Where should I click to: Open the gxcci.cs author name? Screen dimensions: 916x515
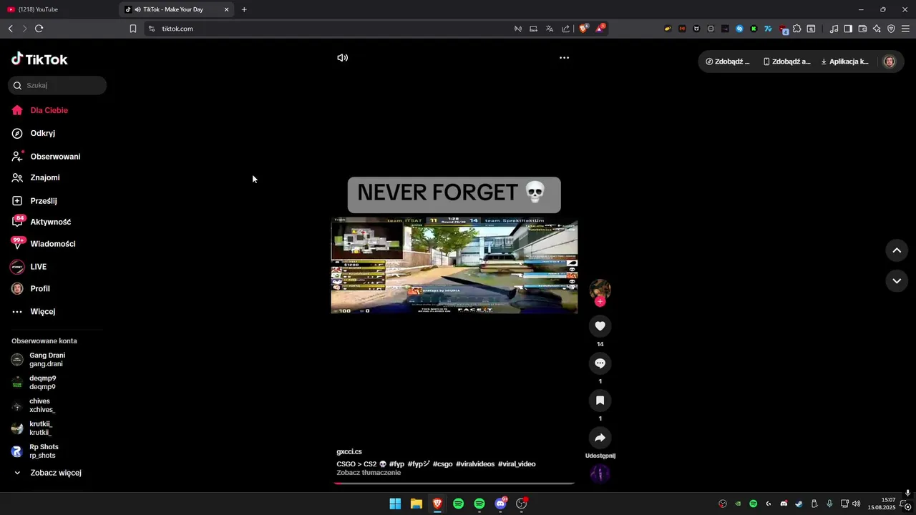pos(349,452)
